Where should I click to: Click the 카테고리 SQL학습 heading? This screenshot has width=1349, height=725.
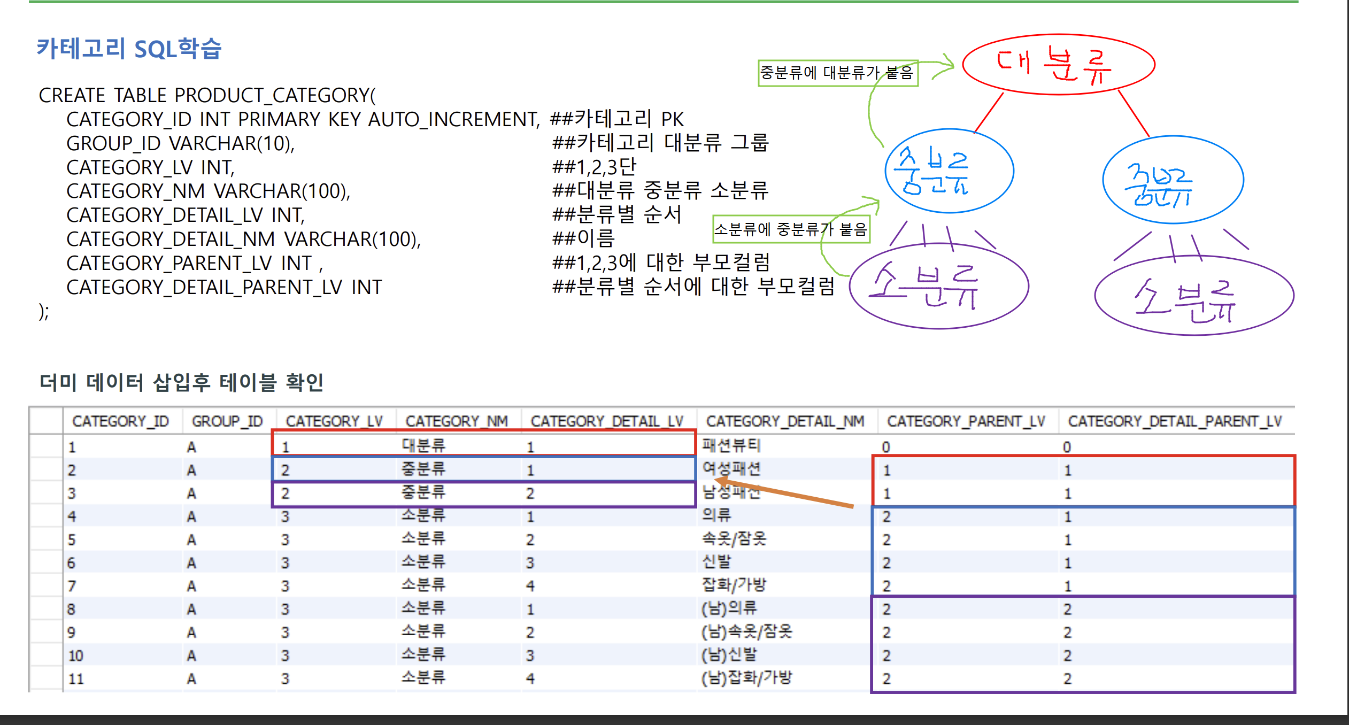[x=129, y=49]
